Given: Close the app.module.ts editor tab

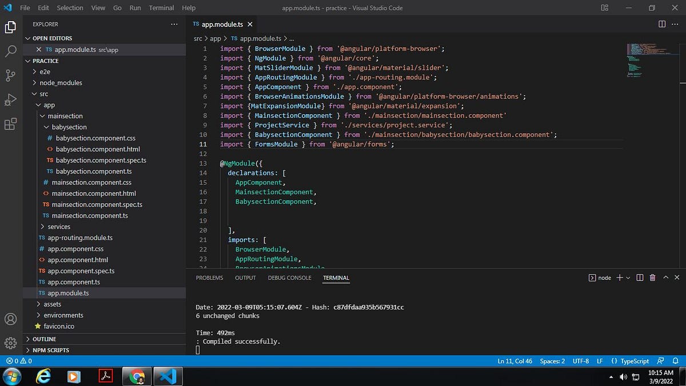Looking at the screenshot, I should (250, 25).
